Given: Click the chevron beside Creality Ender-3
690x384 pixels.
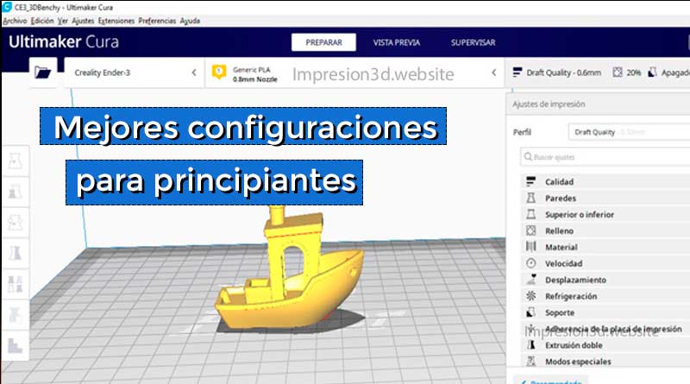Looking at the screenshot, I should click(194, 72).
